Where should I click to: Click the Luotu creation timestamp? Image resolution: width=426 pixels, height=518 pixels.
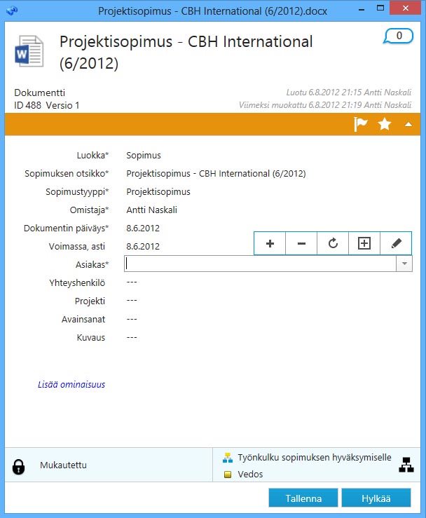[349, 92]
